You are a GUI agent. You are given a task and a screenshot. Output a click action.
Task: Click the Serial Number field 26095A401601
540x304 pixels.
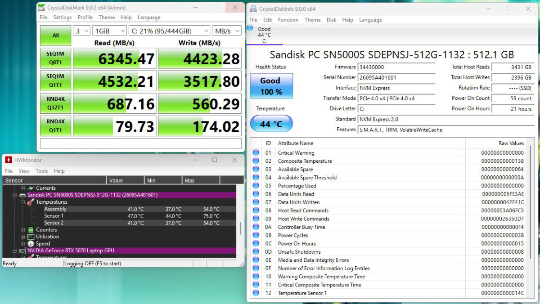[396, 77]
